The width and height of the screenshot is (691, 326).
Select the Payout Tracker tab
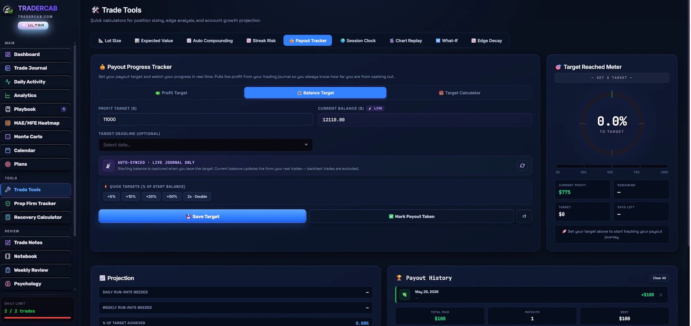pyautogui.click(x=308, y=41)
